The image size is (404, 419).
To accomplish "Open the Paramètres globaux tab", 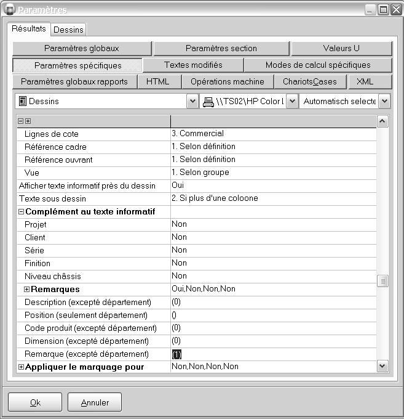I will (x=82, y=48).
